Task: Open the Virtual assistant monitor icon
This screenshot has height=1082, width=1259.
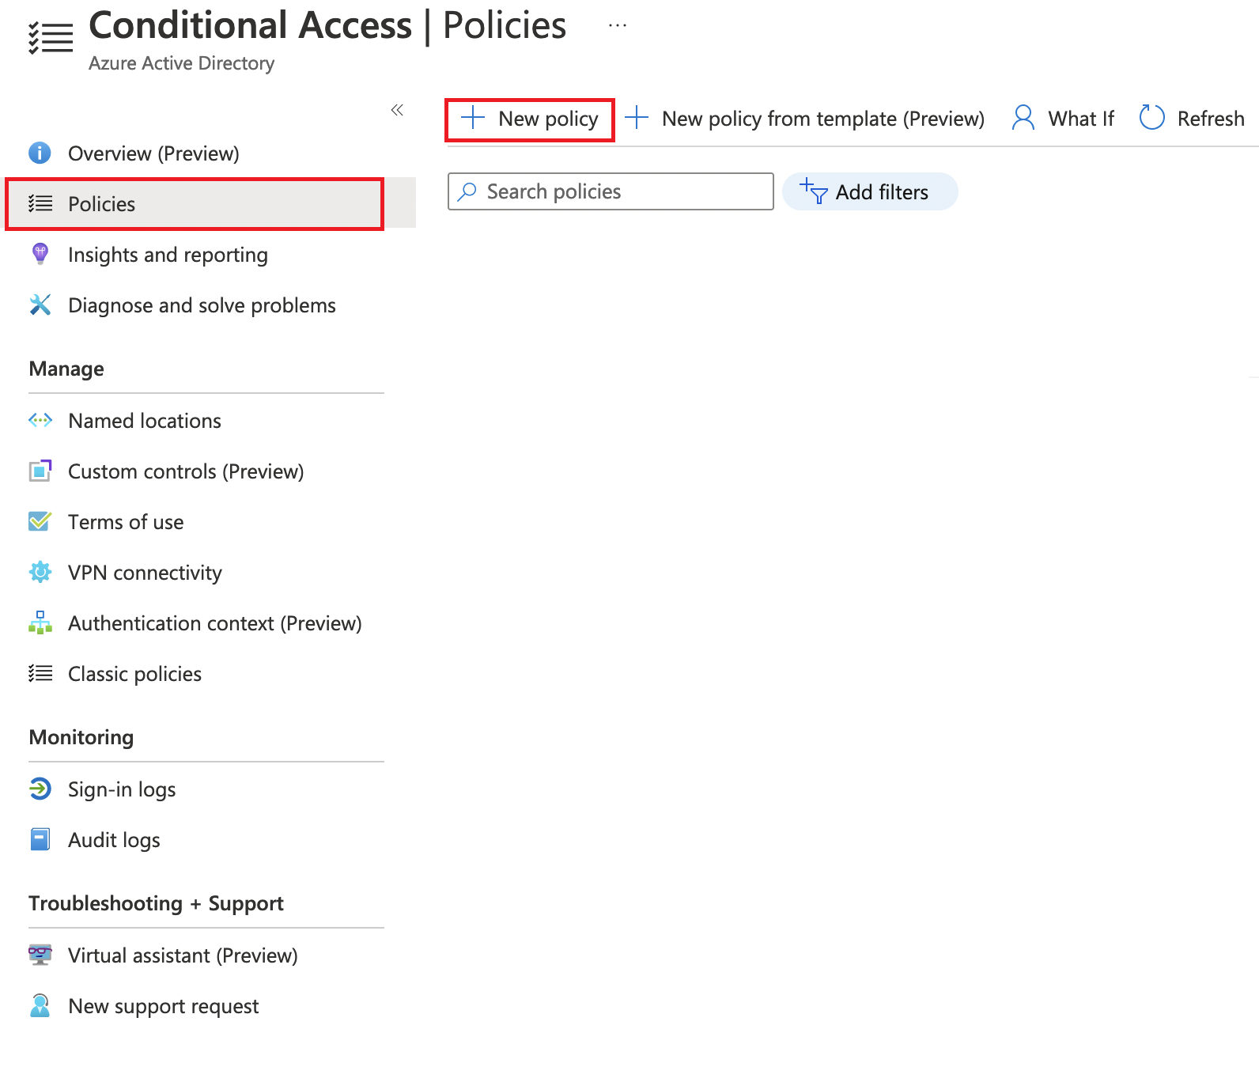Action: click(40, 955)
